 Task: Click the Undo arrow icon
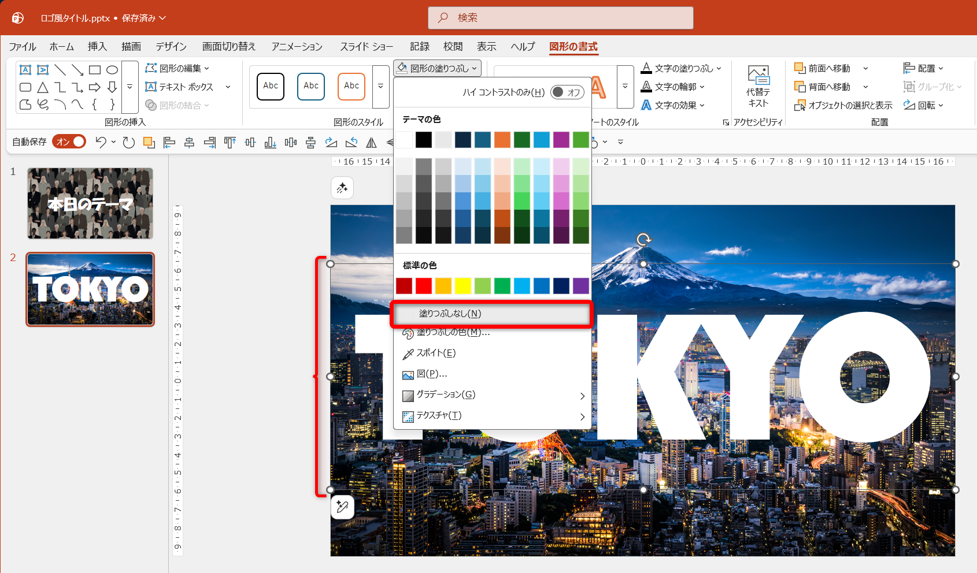pyautogui.click(x=101, y=142)
